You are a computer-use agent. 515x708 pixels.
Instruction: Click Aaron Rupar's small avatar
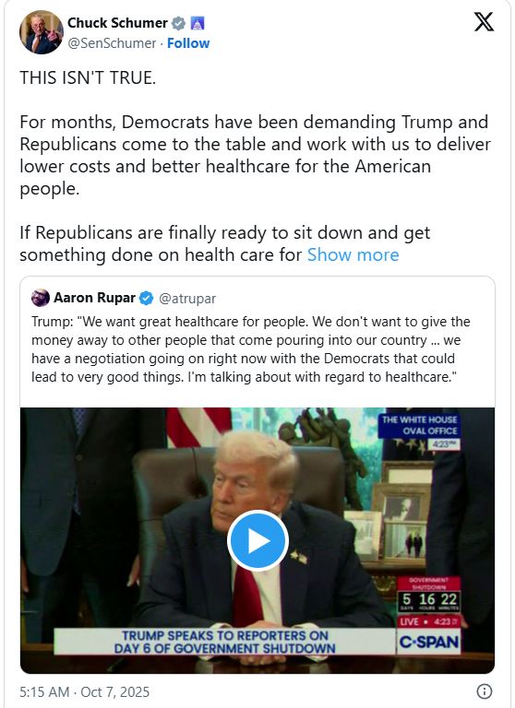point(41,298)
